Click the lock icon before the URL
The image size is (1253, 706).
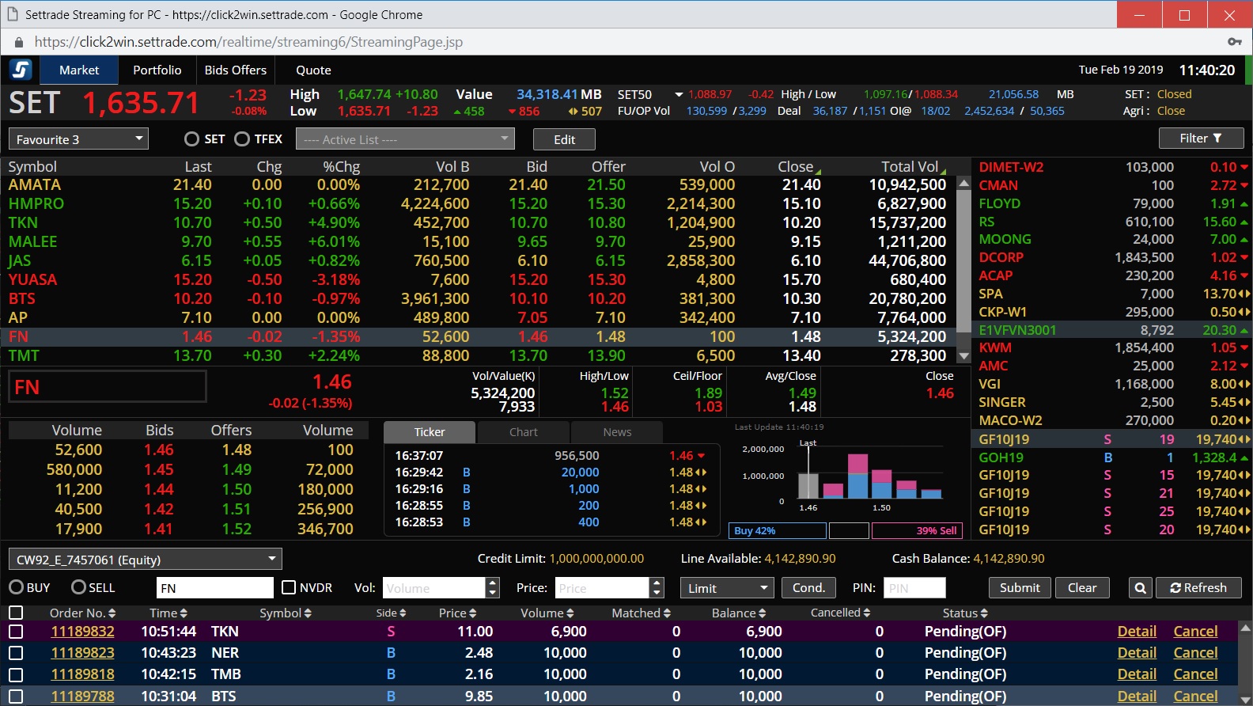pyautogui.click(x=18, y=42)
